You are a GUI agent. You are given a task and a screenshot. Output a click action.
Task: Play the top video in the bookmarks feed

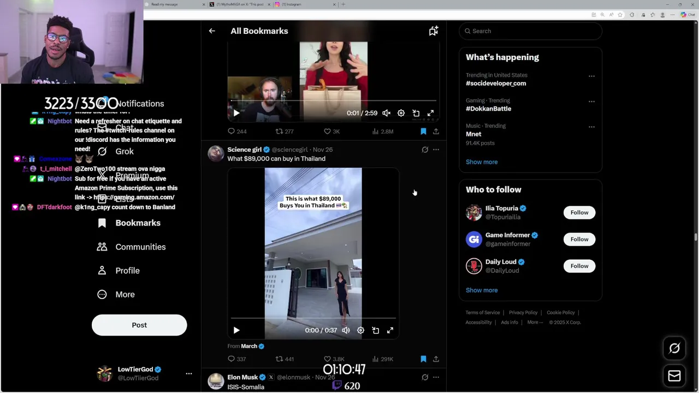pos(236,113)
